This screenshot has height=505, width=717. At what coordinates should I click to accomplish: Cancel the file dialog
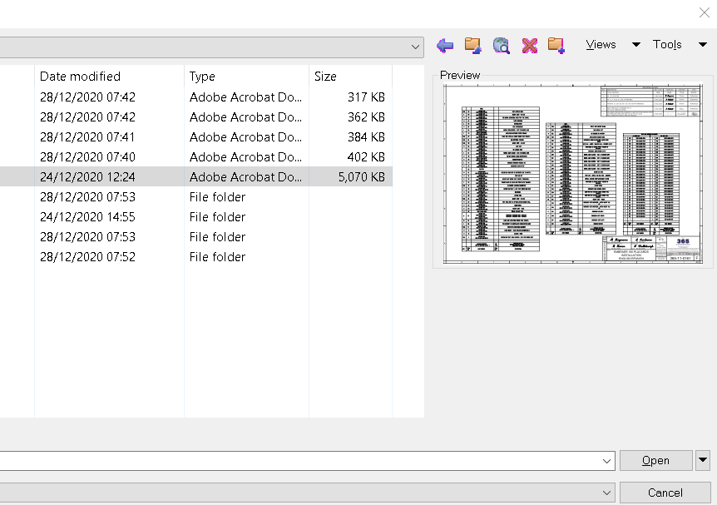665,492
